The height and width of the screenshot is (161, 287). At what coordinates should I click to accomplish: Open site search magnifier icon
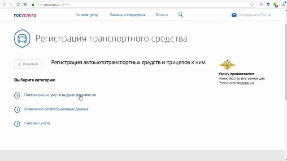coord(180,15)
